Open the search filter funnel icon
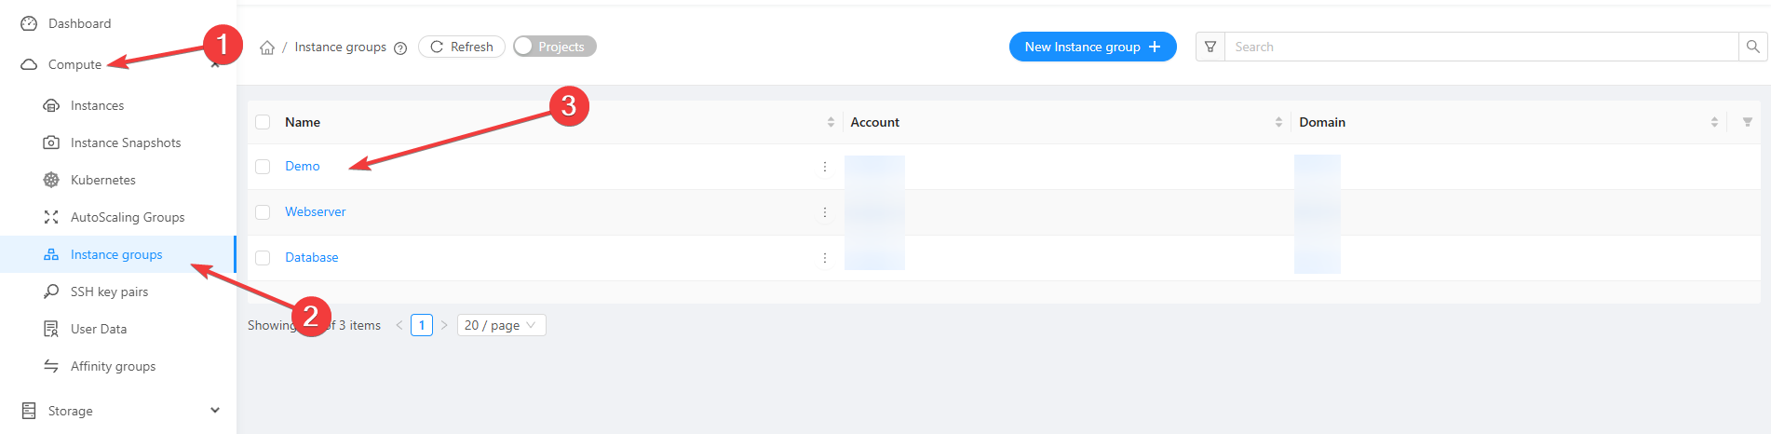 (x=1210, y=47)
